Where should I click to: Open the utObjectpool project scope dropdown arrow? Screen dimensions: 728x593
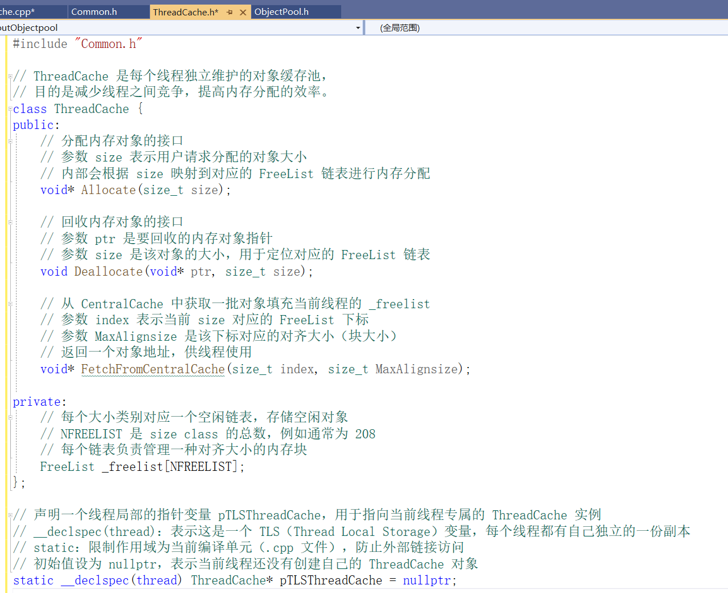[x=358, y=27]
